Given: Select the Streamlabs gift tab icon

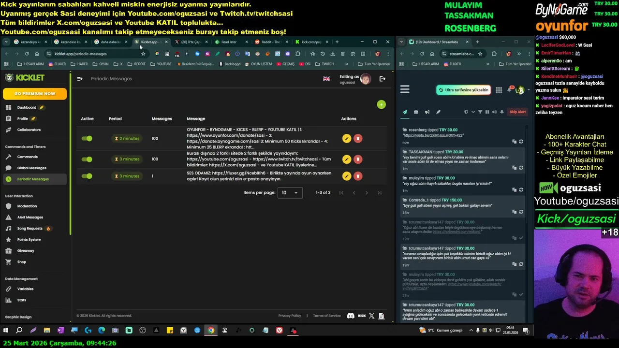Looking at the screenshot, I should (416, 112).
